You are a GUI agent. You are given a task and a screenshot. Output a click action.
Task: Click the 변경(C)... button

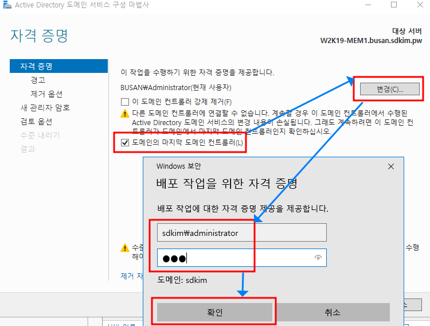click(x=390, y=89)
